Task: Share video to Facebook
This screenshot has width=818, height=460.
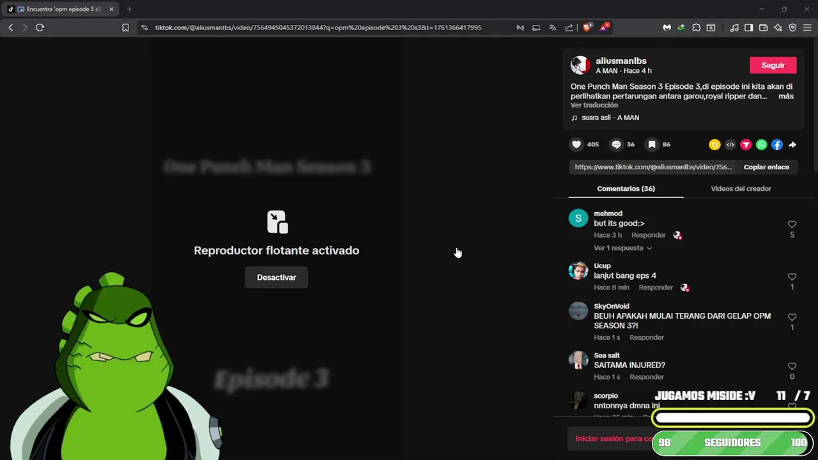Action: coord(777,145)
